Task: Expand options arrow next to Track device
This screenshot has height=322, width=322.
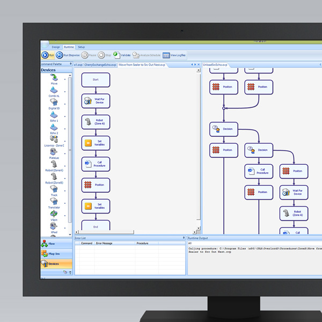Action: pyautogui.click(x=65, y=191)
